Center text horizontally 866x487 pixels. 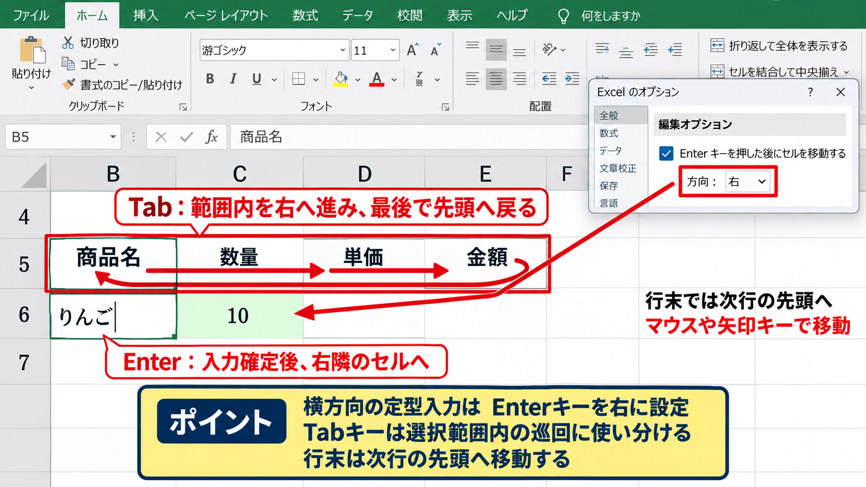pos(496,79)
